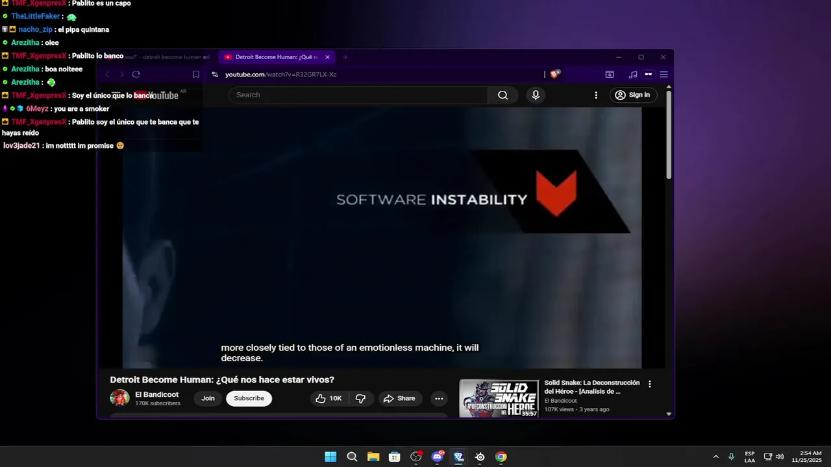Click the Sign in button
Image resolution: width=831 pixels, height=467 pixels.
(633, 95)
